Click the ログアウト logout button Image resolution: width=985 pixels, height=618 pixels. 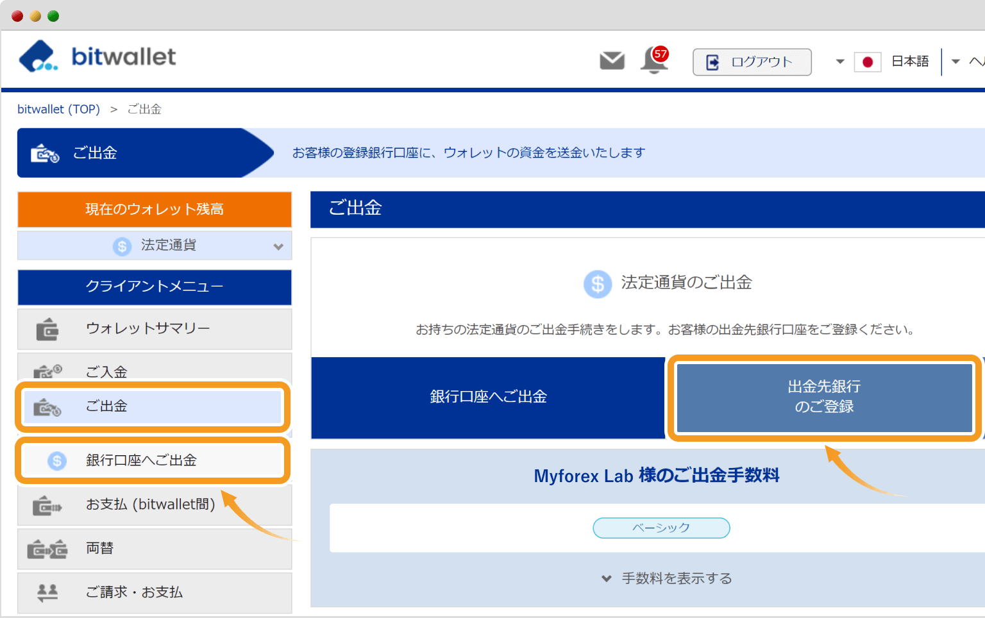pyautogui.click(x=752, y=62)
